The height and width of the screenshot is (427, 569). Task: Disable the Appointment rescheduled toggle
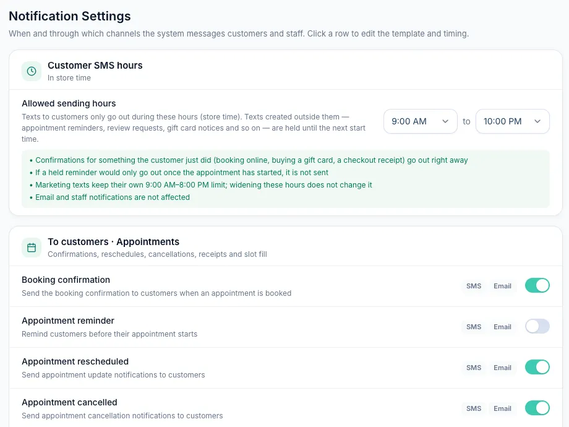point(537,367)
